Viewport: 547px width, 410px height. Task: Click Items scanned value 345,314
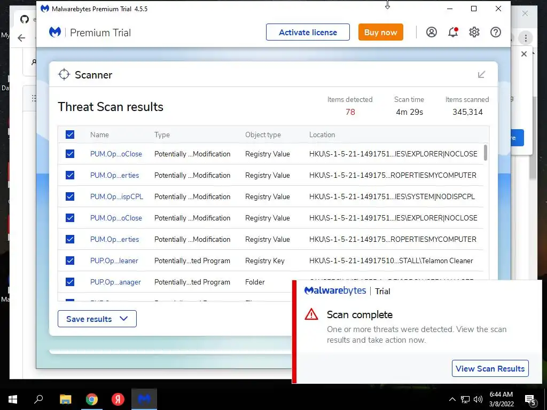[x=467, y=112]
